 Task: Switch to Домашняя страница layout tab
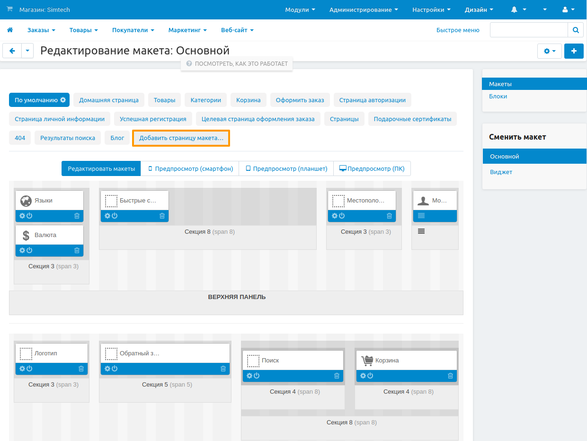(108, 100)
